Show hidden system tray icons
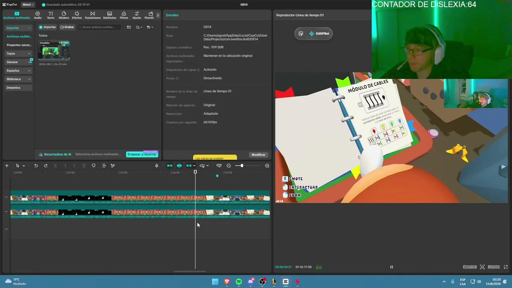The height and width of the screenshot is (288, 512). 444,282
